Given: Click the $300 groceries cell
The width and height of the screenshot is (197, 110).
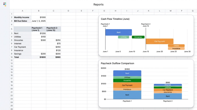Looking at the screenshot, I should (39, 40).
